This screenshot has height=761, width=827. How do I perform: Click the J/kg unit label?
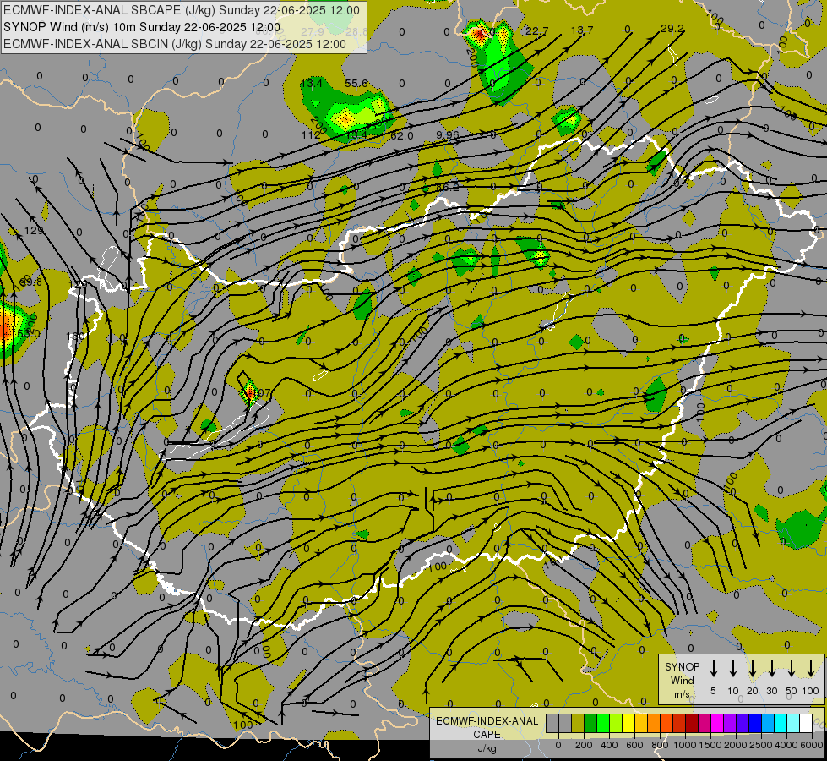[487, 748]
